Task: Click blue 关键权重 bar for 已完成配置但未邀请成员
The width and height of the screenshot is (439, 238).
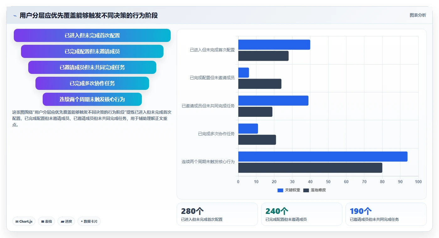Action: 244,73
